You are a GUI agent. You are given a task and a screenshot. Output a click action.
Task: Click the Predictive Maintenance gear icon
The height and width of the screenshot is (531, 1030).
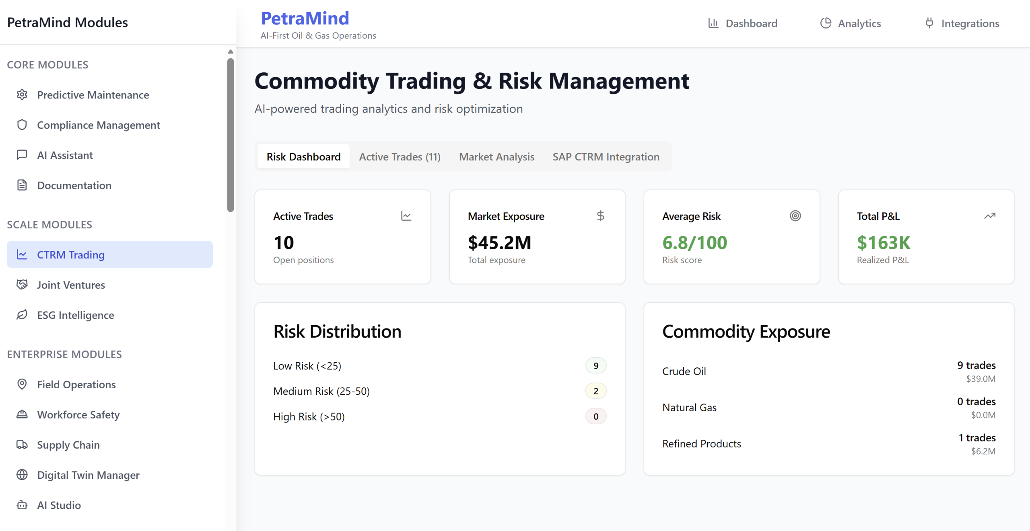point(22,94)
